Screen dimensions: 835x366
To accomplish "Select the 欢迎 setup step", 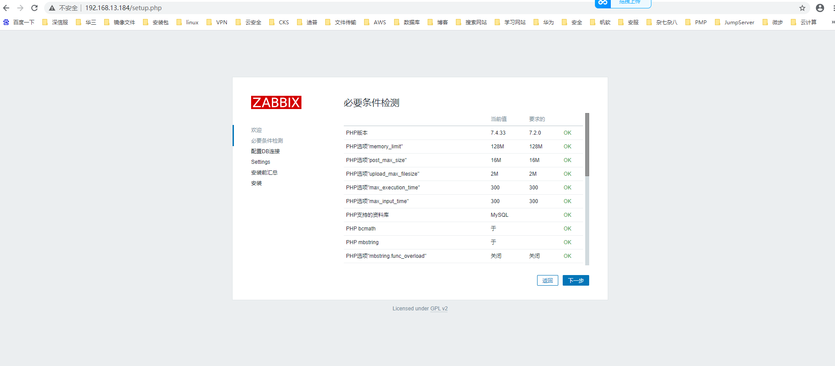I will (256, 130).
